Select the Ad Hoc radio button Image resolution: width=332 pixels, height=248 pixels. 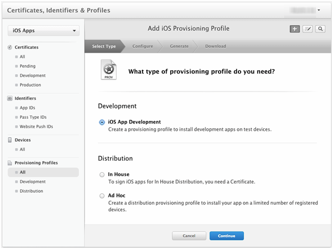point(102,196)
